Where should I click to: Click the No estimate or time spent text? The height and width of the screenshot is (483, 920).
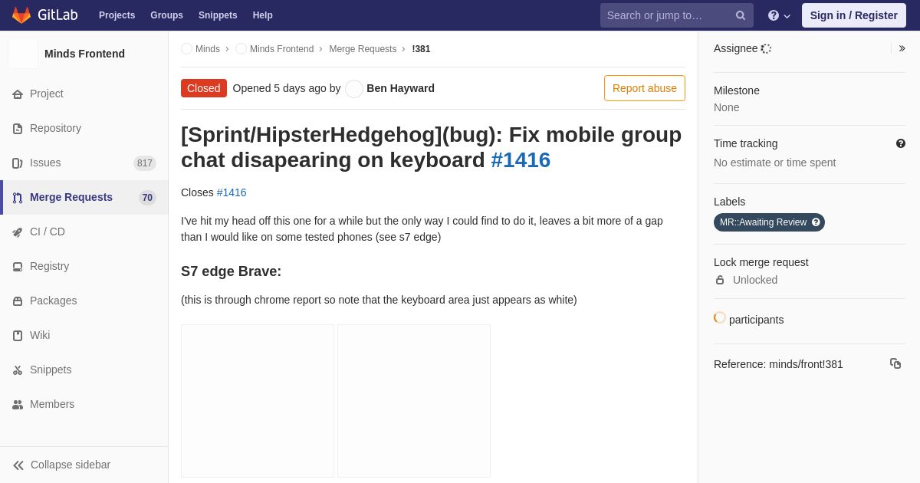point(774,163)
